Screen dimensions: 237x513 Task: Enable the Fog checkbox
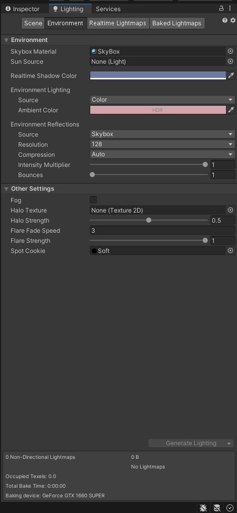(x=93, y=200)
